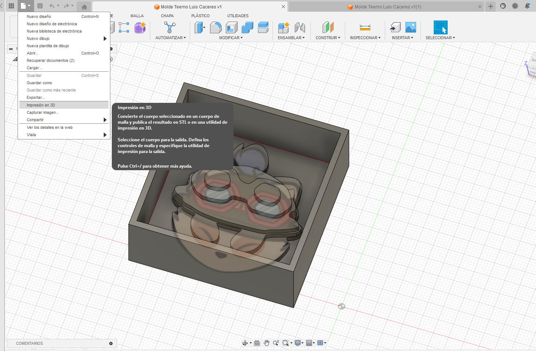Click the Insert Derive icon
The height and width of the screenshot is (351, 536).
395,27
